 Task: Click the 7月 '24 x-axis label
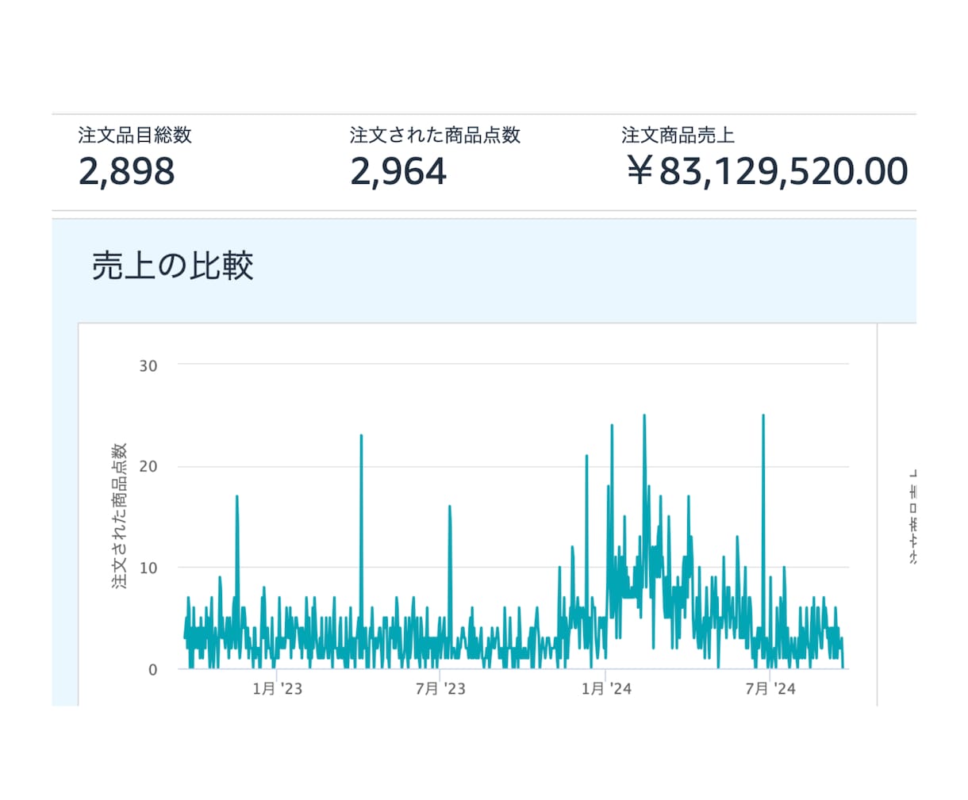click(770, 689)
